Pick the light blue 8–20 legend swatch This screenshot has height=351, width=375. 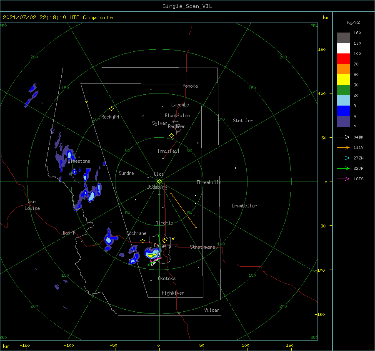click(x=343, y=101)
